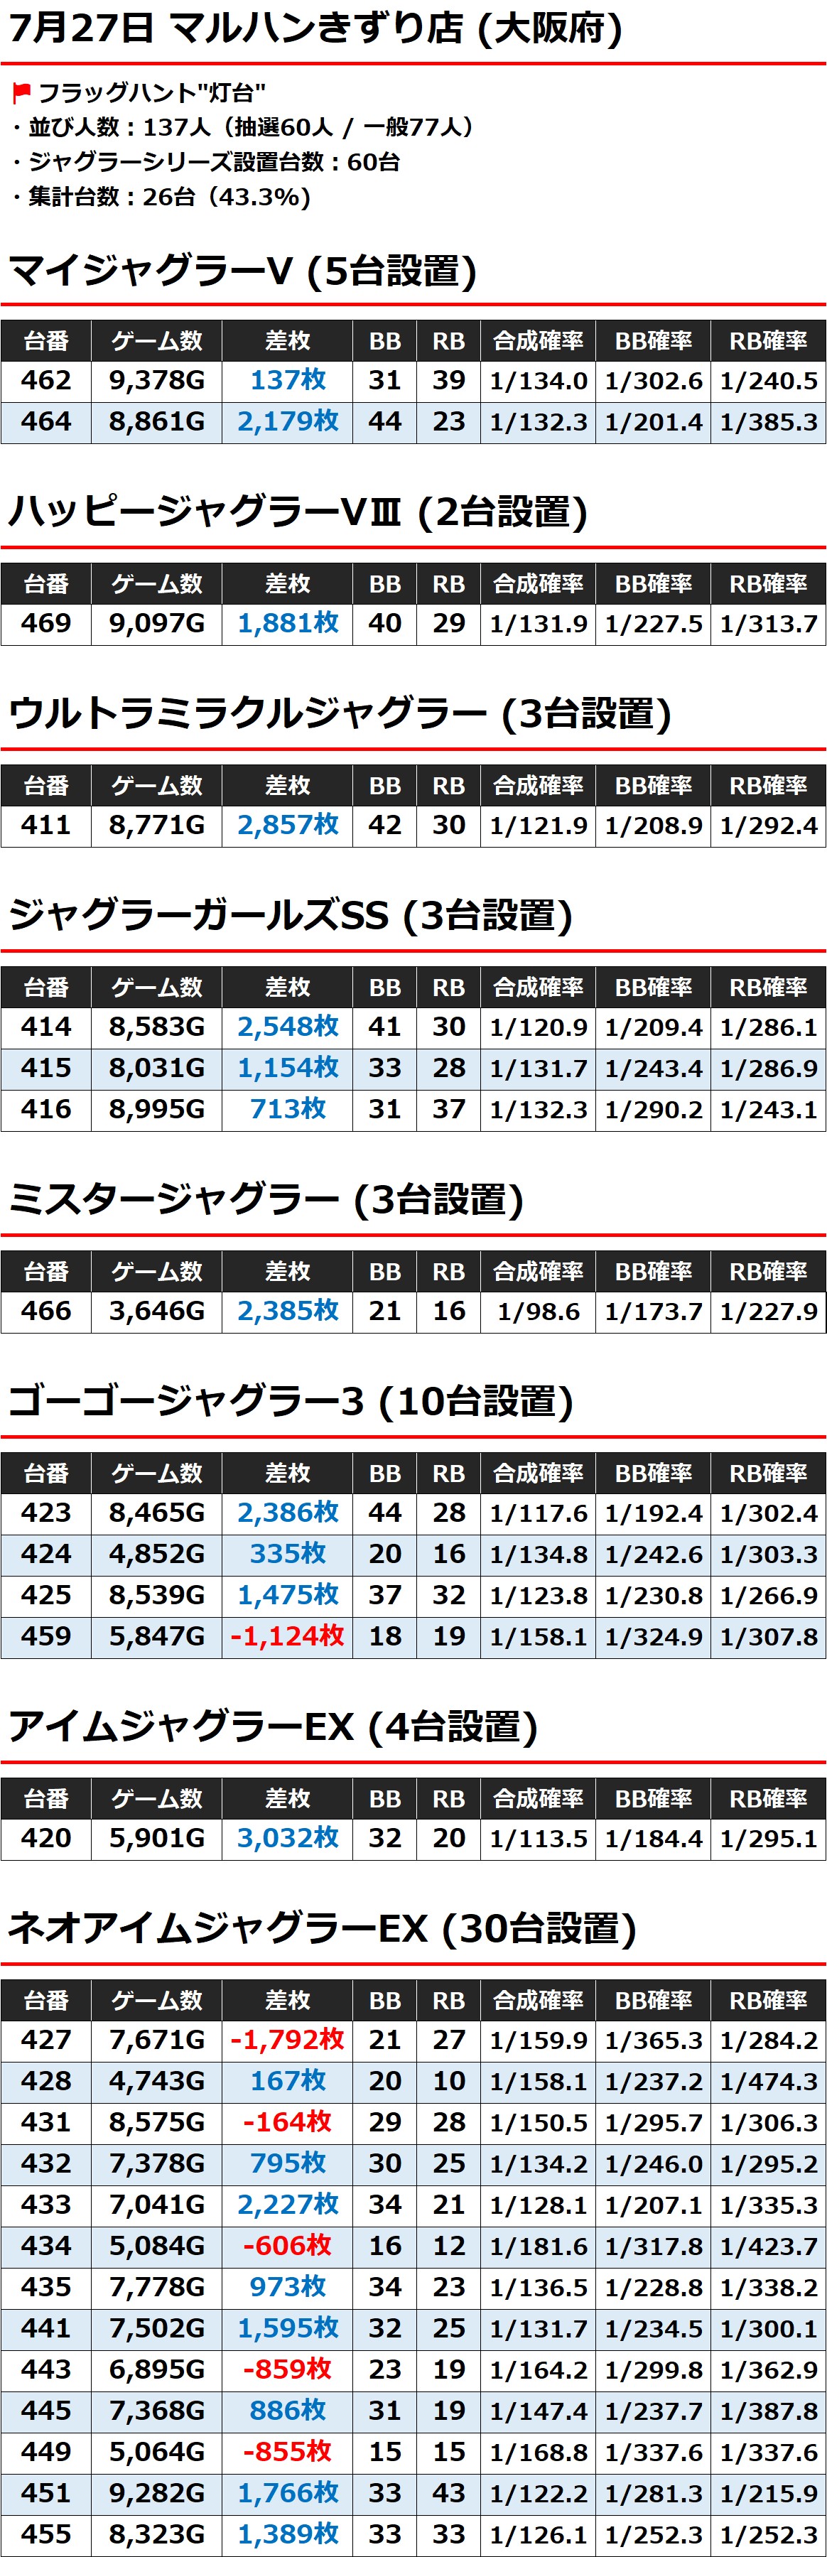Select machine number 414 cell

pyautogui.click(x=45, y=1027)
